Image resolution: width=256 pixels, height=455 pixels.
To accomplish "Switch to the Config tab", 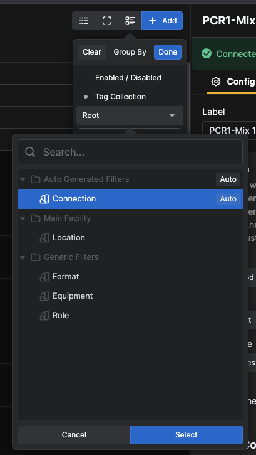I will 233,82.
